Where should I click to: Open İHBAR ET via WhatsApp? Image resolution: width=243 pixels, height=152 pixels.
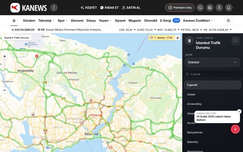pos(109,8)
